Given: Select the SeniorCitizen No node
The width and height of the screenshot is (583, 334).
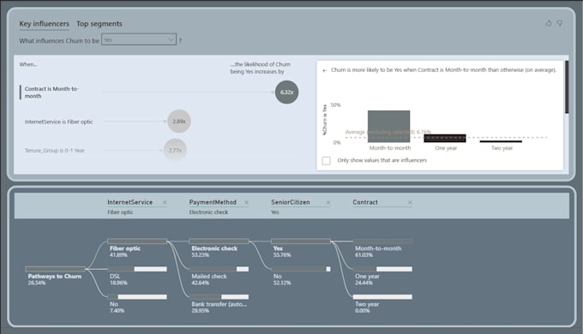Looking at the screenshot, I should (300, 269).
